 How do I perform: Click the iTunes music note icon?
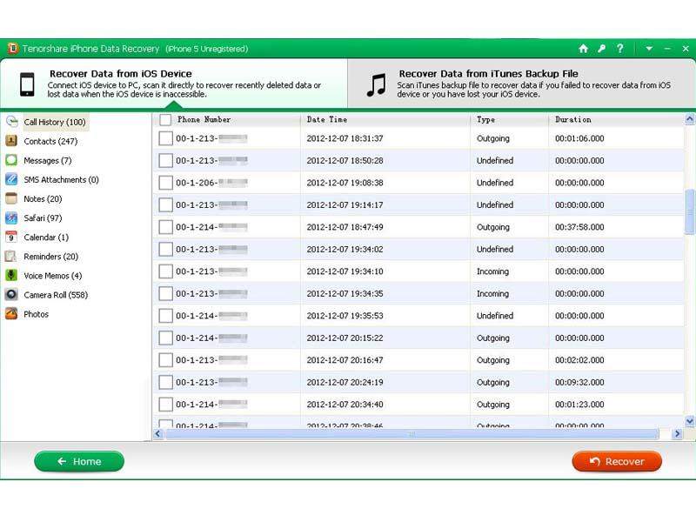[377, 84]
